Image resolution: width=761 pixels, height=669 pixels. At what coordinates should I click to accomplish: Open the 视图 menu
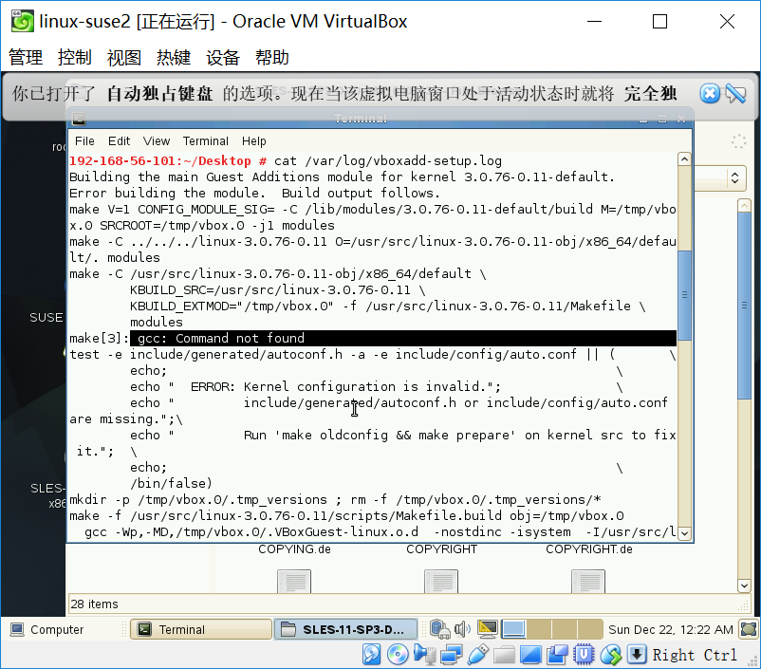pos(124,57)
